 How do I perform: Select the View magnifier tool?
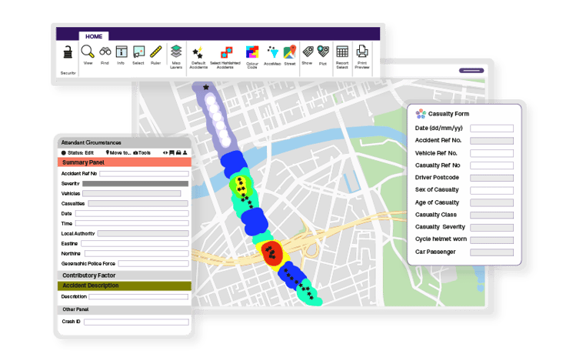click(x=88, y=52)
